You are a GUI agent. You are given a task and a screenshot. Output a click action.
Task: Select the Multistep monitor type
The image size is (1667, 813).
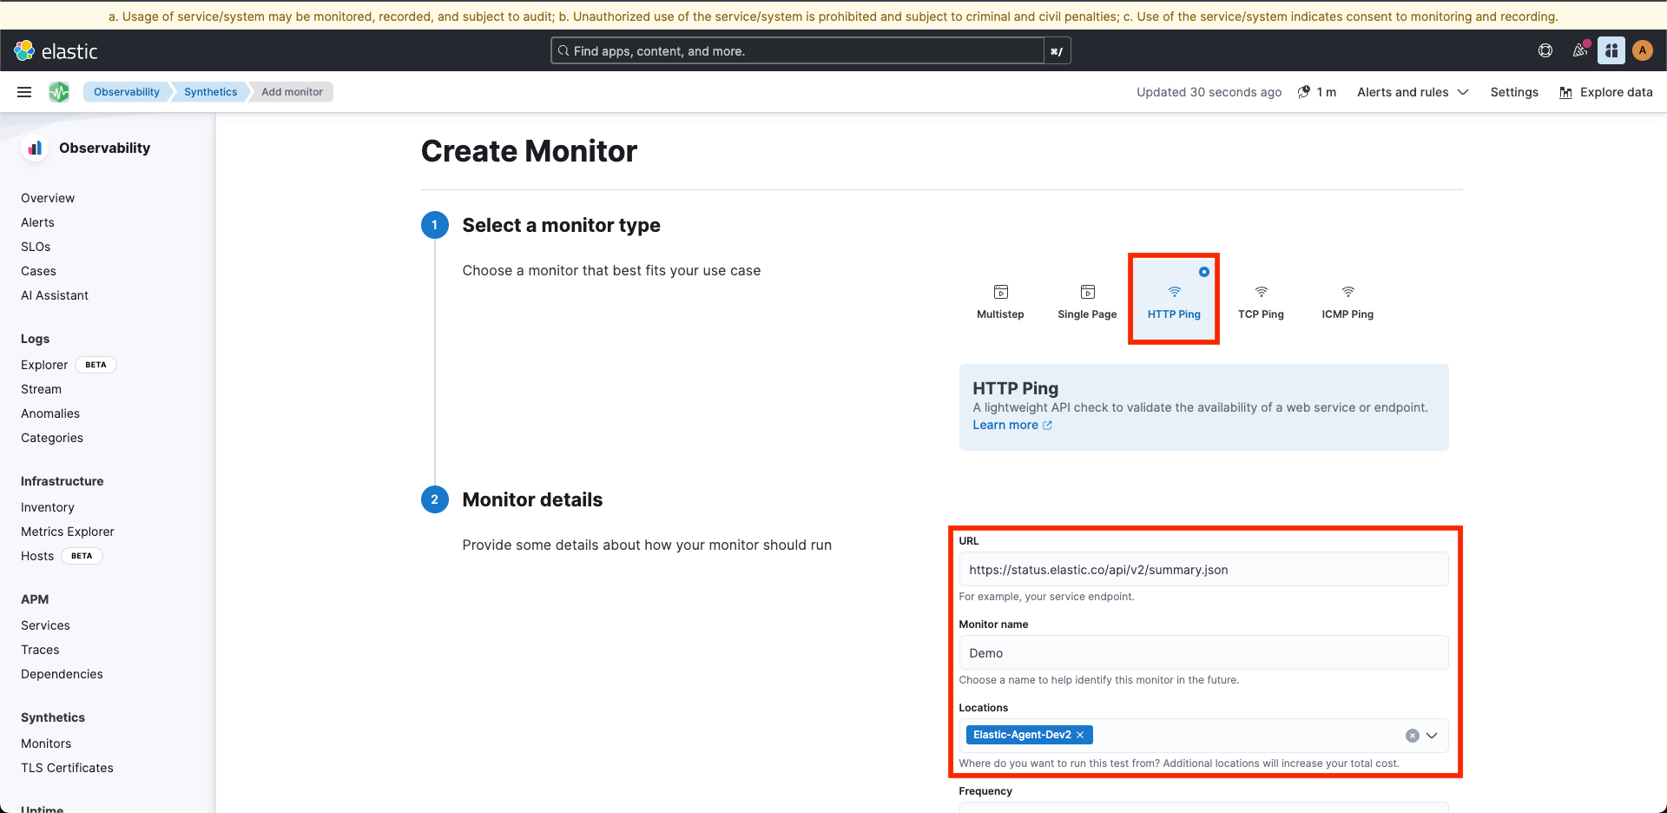click(1000, 301)
